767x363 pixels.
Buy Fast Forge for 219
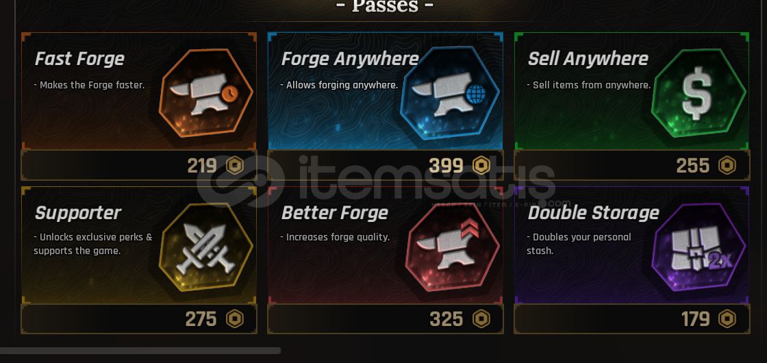139,165
